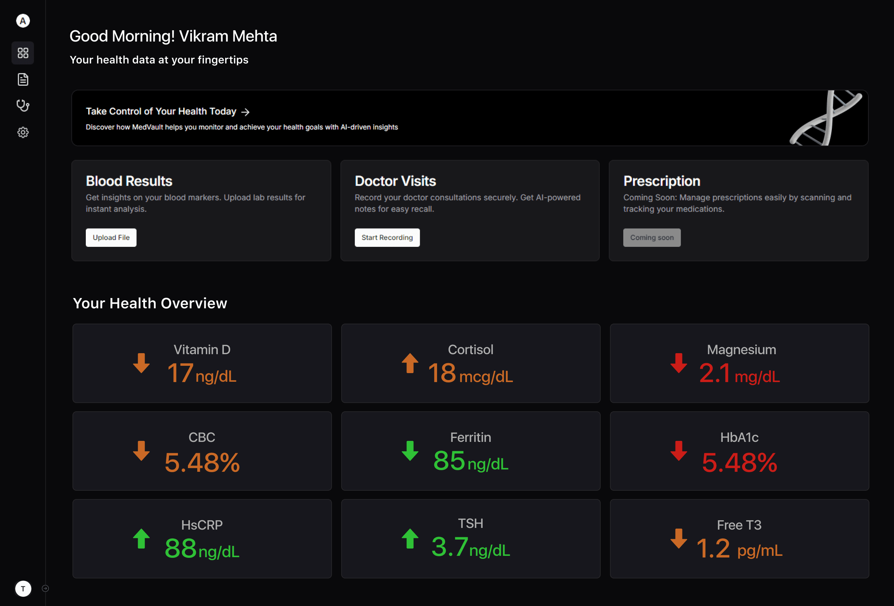Image resolution: width=894 pixels, height=606 pixels.
Task: Open the Magnesium 2.1 mg/dL value
Action: click(739, 373)
